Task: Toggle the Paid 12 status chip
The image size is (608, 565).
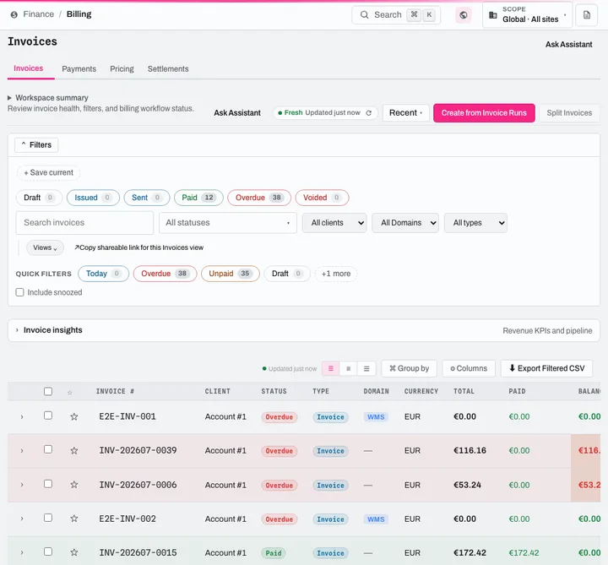Action: click(198, 198)
